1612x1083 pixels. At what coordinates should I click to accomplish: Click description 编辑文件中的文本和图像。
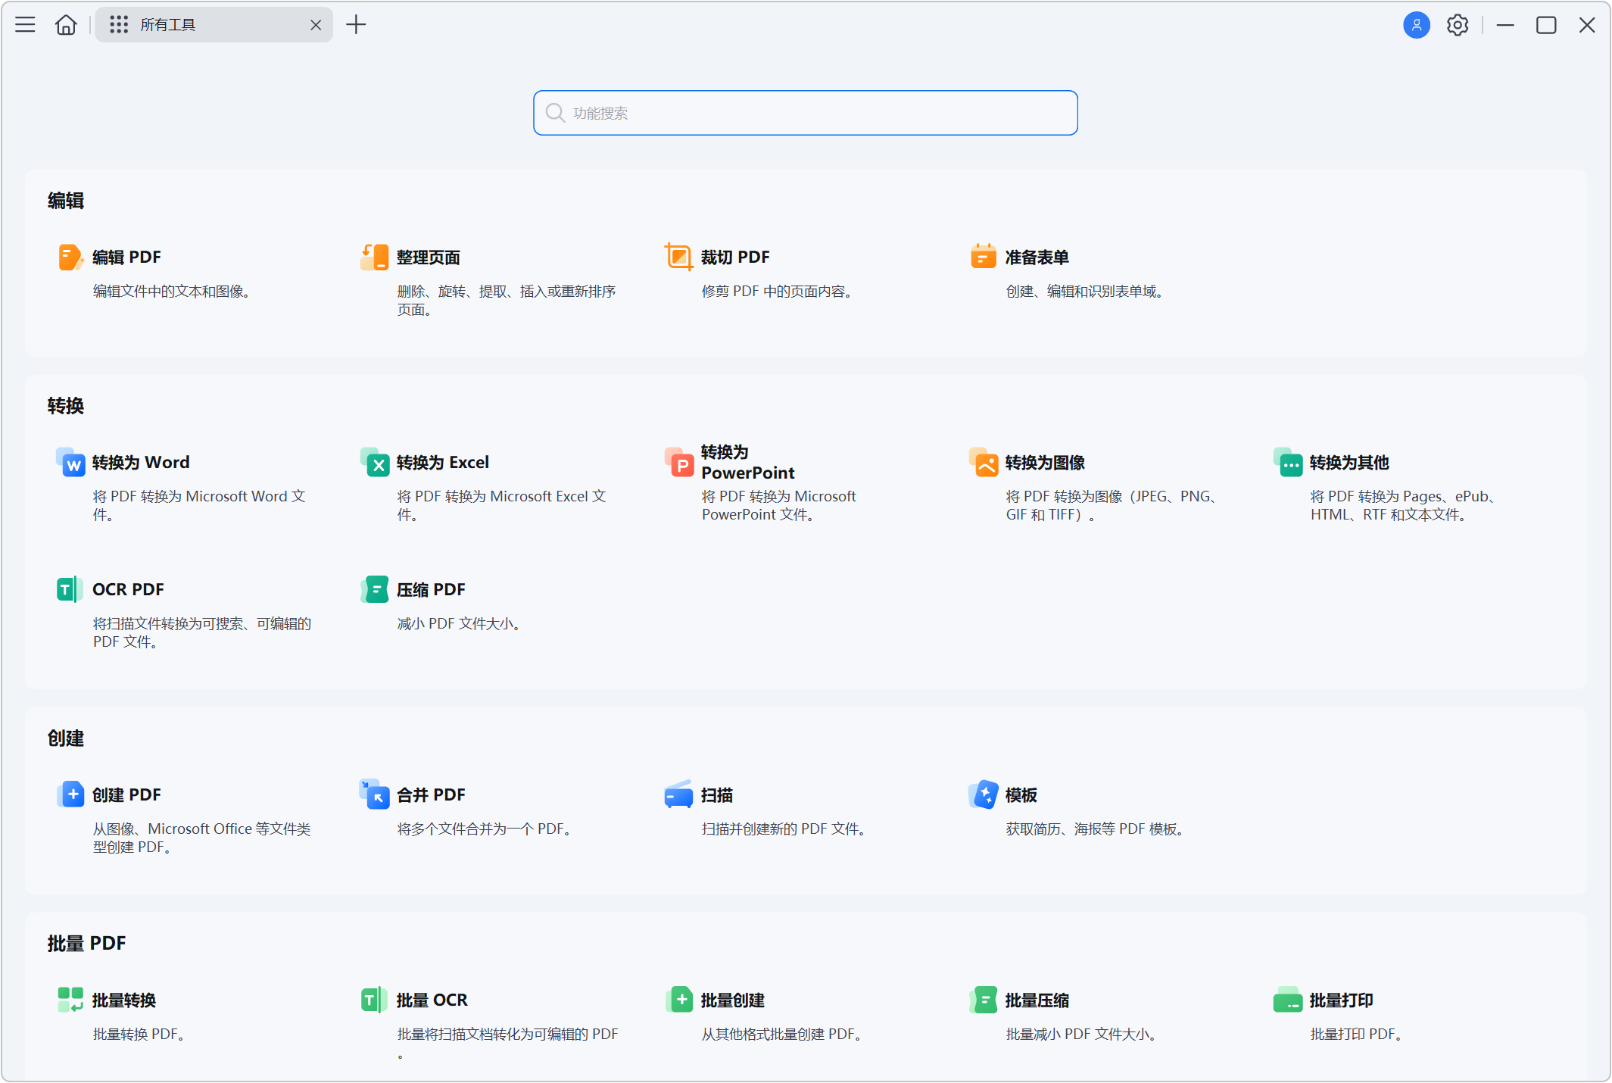pyautogui.click(x=172, y=292)
